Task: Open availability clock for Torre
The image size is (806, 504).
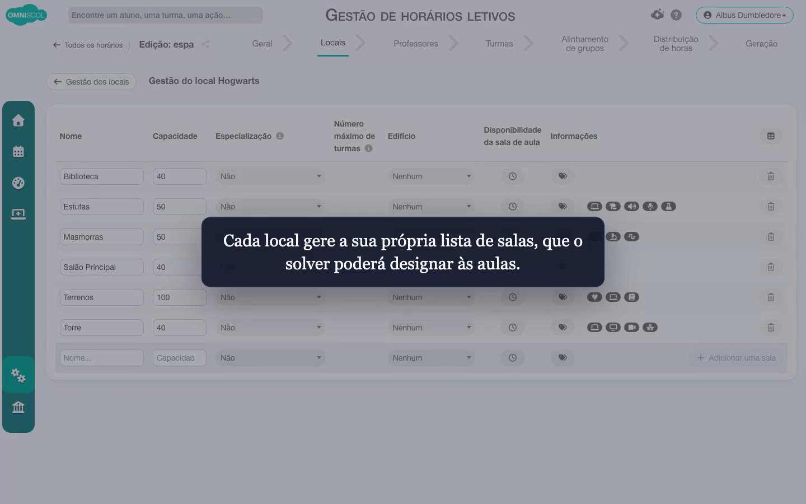Action: 513,328
